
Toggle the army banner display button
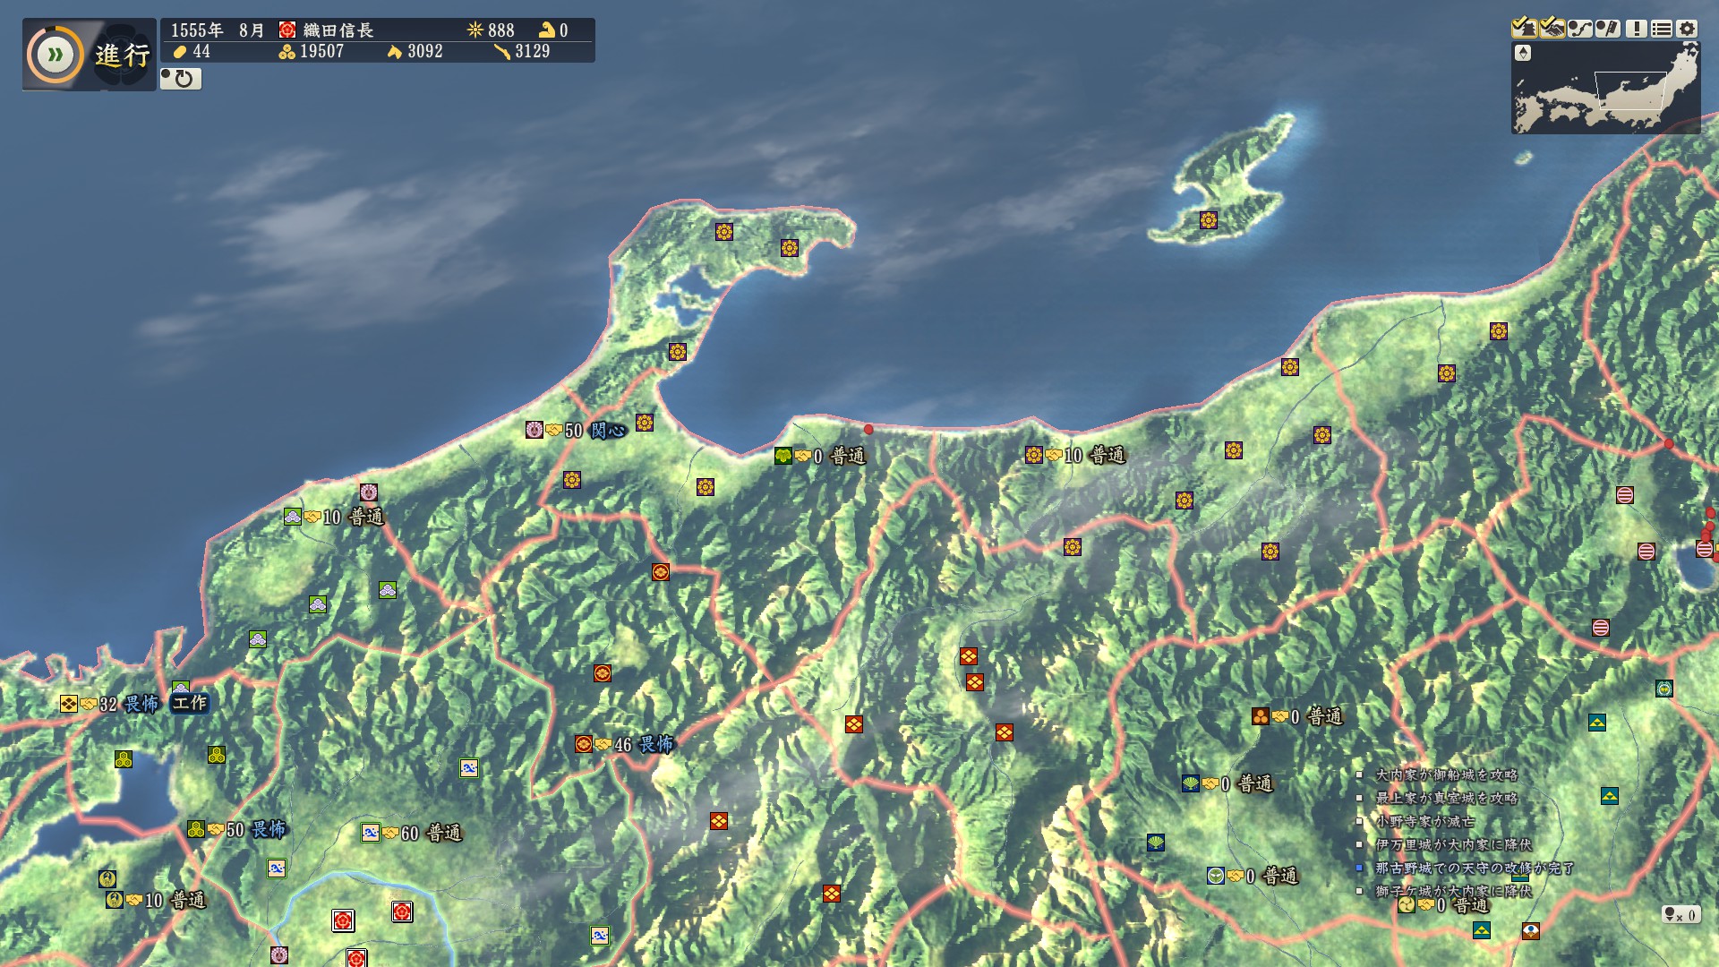pyautogui.click(x=1608, y=29)
